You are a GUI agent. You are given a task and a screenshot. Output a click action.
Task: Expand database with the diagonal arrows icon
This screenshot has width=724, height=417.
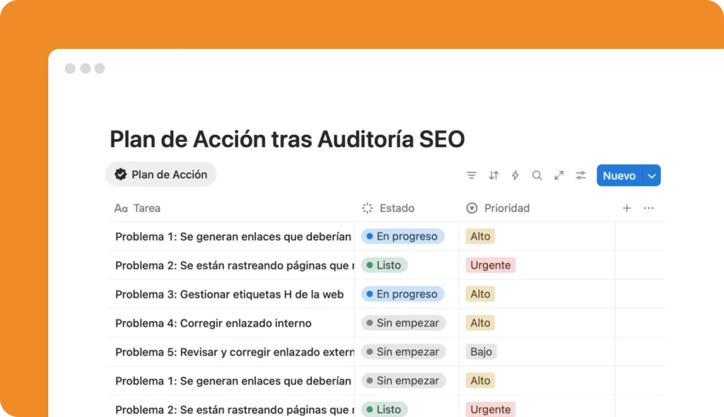559,175
